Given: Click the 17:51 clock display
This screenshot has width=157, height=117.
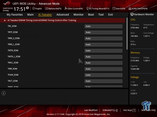Looking at the screenshot, I should (x=20, y=9).
